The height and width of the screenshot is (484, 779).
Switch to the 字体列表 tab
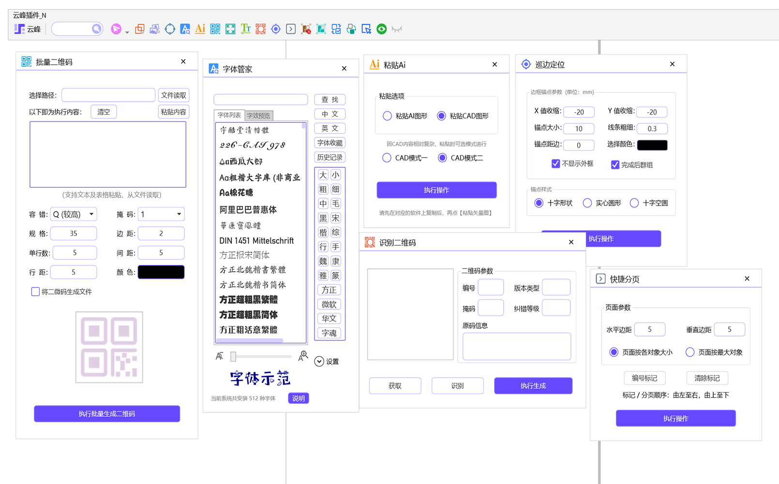coord(228,115)
